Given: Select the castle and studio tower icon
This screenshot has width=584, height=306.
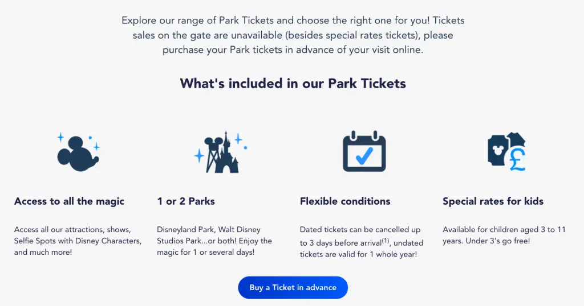Looking at the screenshot, I should (x=221, y=152).
